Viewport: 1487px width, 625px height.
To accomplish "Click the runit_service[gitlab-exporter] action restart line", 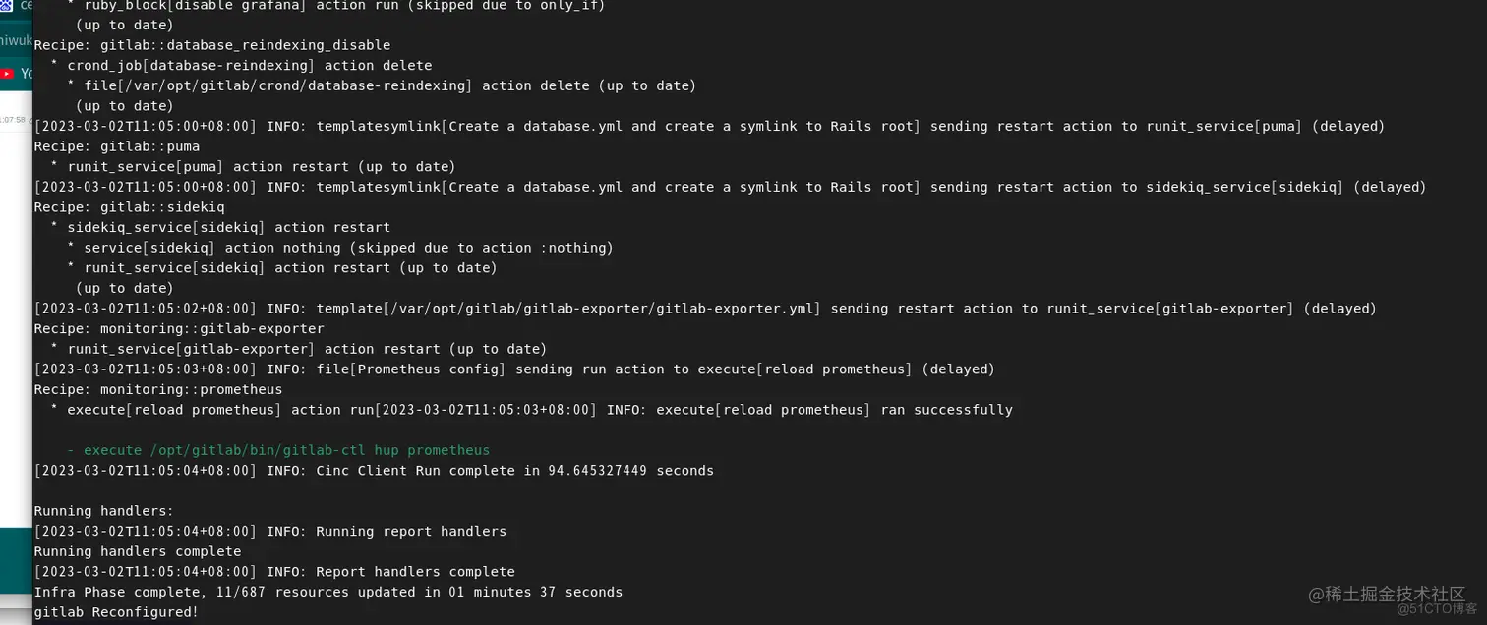I will tap(299, 349).
